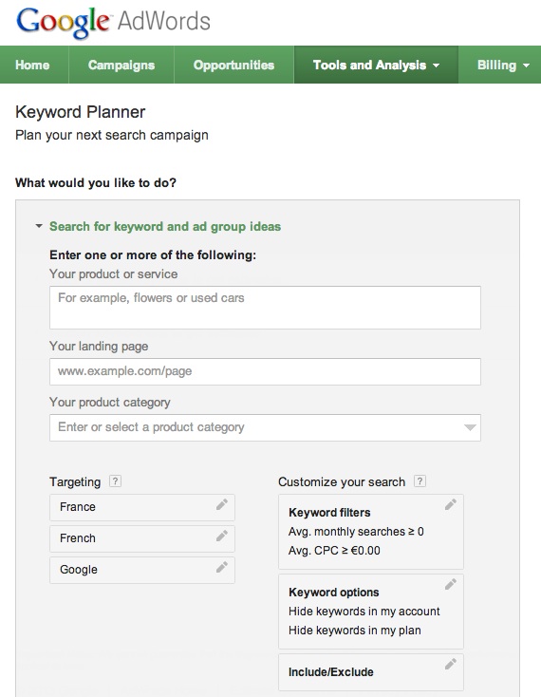Click the Google AdWords logo
Image resolution: width=541 pixels, height=697 pixels.
(113, 22)
